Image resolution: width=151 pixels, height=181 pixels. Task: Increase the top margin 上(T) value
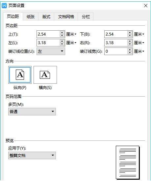coord(62,33)
